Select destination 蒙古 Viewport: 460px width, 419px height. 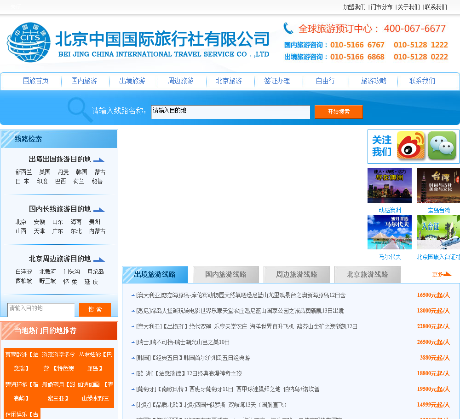click(100, 172)
